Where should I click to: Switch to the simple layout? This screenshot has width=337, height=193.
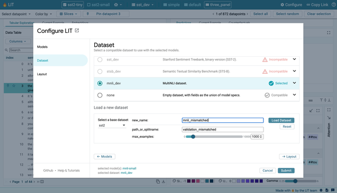pyautogui.click(x=171, y=5)
